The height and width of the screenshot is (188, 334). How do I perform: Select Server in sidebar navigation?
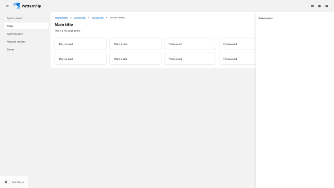10,50
